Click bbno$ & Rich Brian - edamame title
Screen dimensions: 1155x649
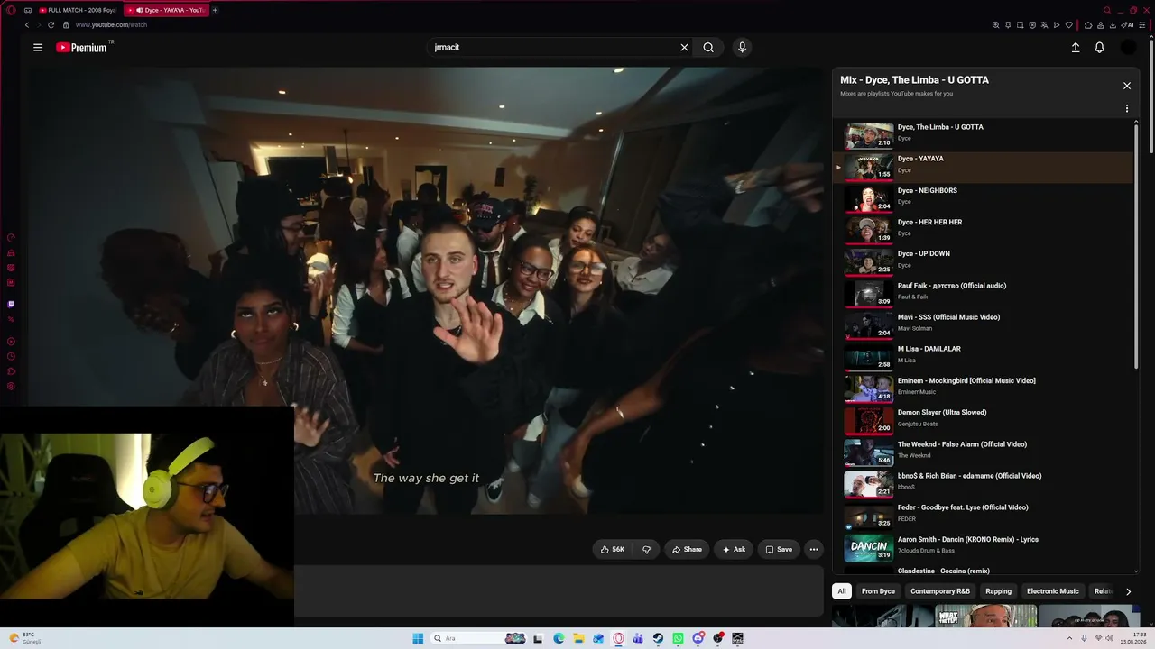coord(969,476)
